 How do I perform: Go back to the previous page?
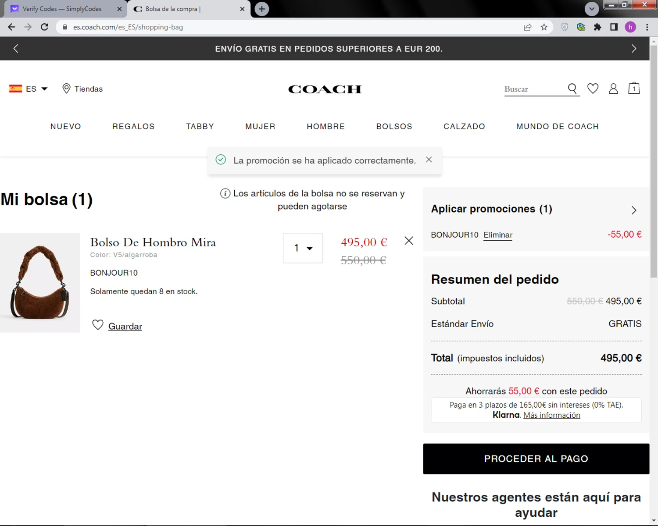pyautogui.click(x=11, y=27)
